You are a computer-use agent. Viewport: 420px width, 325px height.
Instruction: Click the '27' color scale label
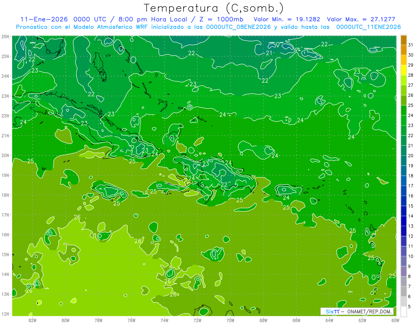(x=411, y=85)
